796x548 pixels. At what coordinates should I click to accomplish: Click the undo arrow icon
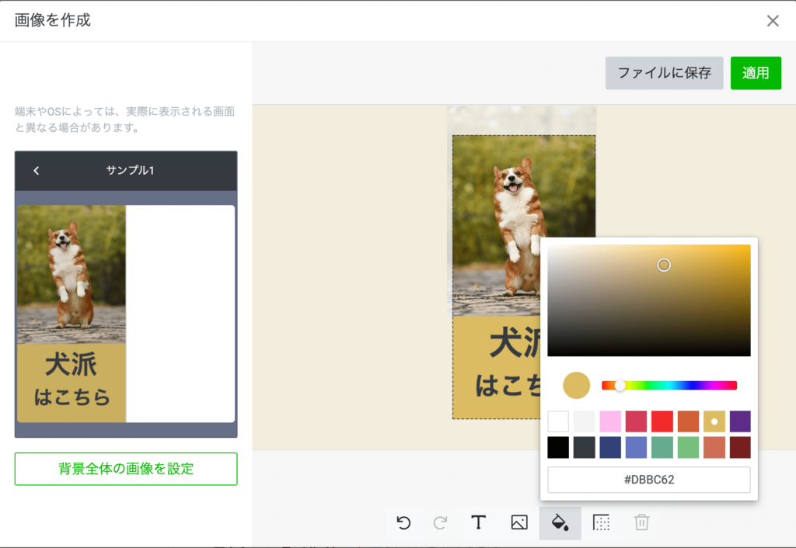[x=403, y=522]
